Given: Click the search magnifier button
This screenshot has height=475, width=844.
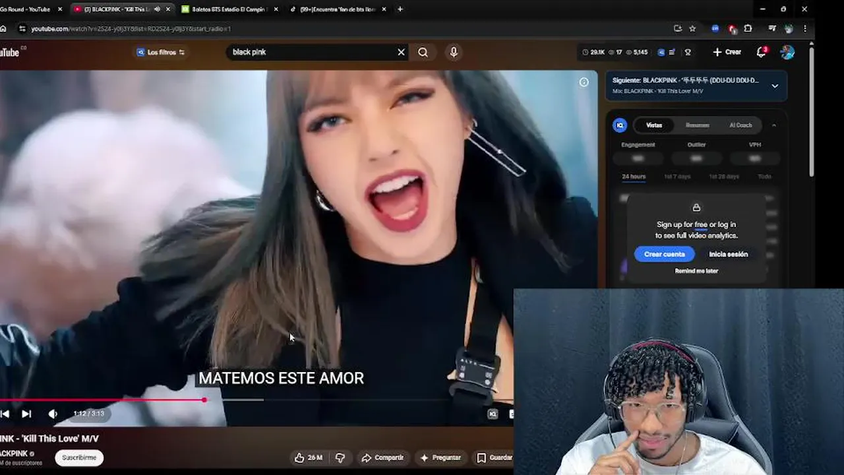Looking at the screenshot, I should coord(423,52).
